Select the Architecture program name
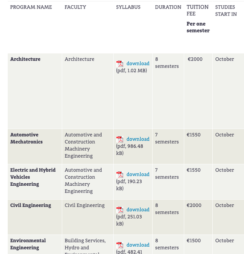244x254 pixels. 25,59
